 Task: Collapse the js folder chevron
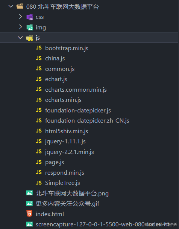pyautogui.click(x=20, y=37)
